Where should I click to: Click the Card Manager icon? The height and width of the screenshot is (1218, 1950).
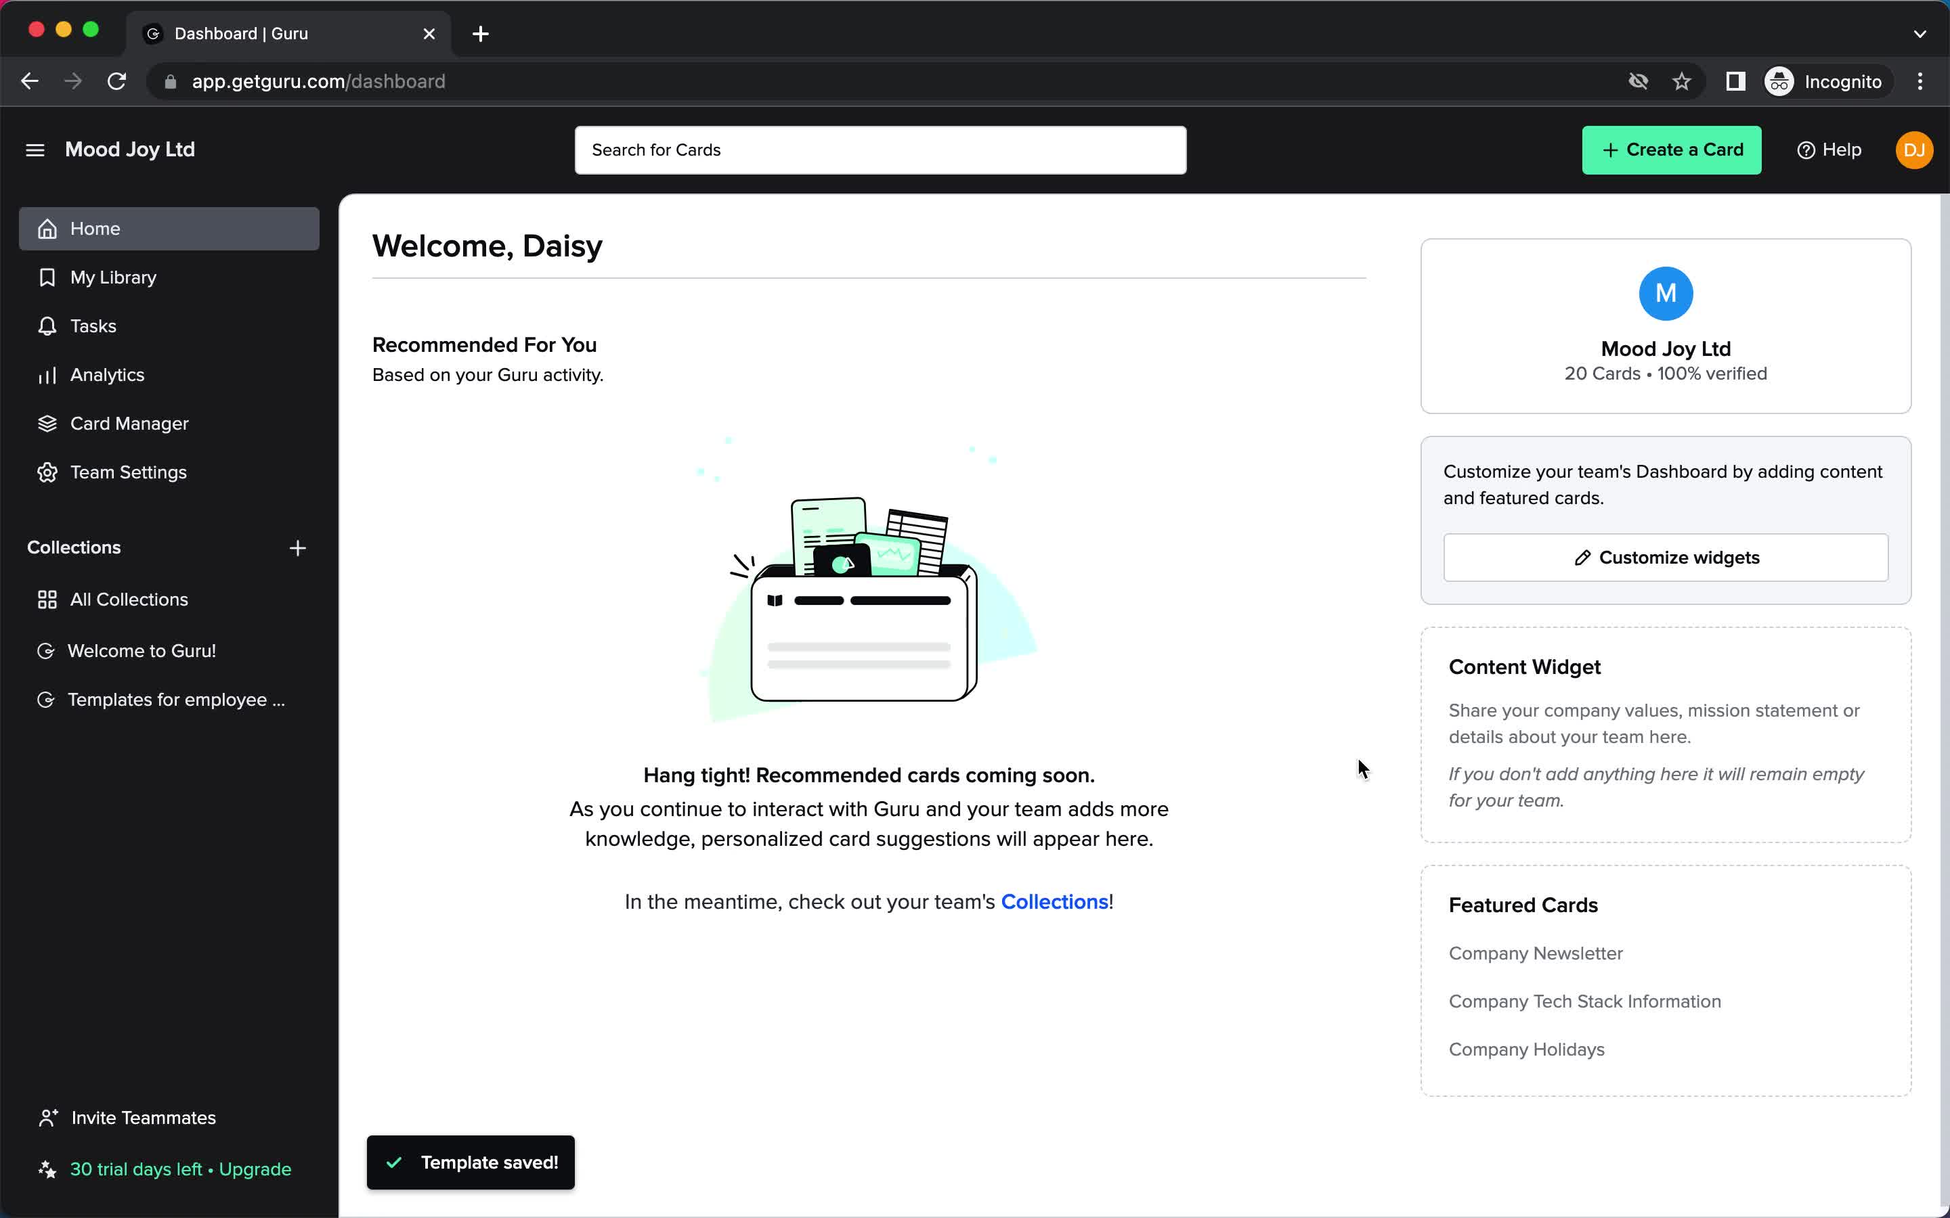point(46,424)
